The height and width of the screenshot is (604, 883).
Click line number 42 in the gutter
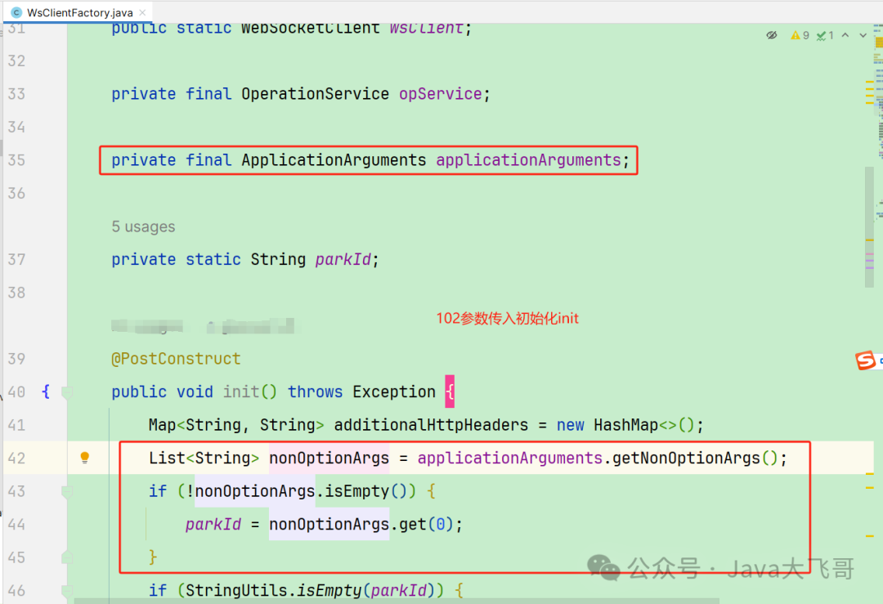click(x=16, y=459)
